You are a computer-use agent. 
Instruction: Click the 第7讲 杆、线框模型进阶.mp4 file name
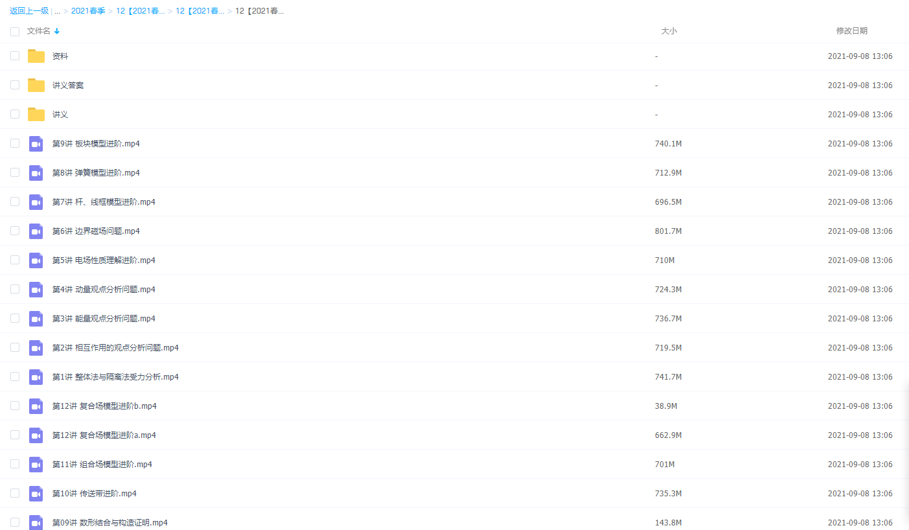104,202
